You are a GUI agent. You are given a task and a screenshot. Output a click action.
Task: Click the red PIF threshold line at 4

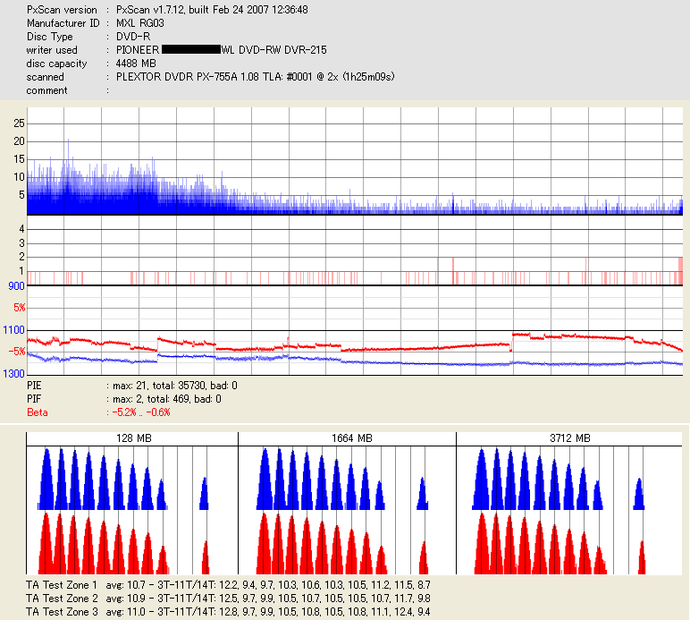[355, 229]
